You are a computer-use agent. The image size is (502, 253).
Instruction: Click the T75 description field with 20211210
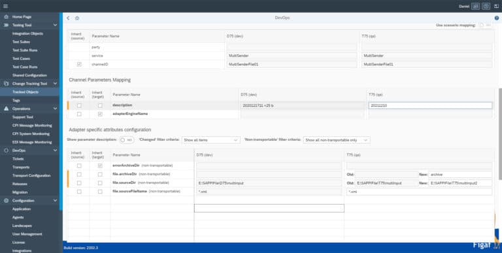point(430,105)
